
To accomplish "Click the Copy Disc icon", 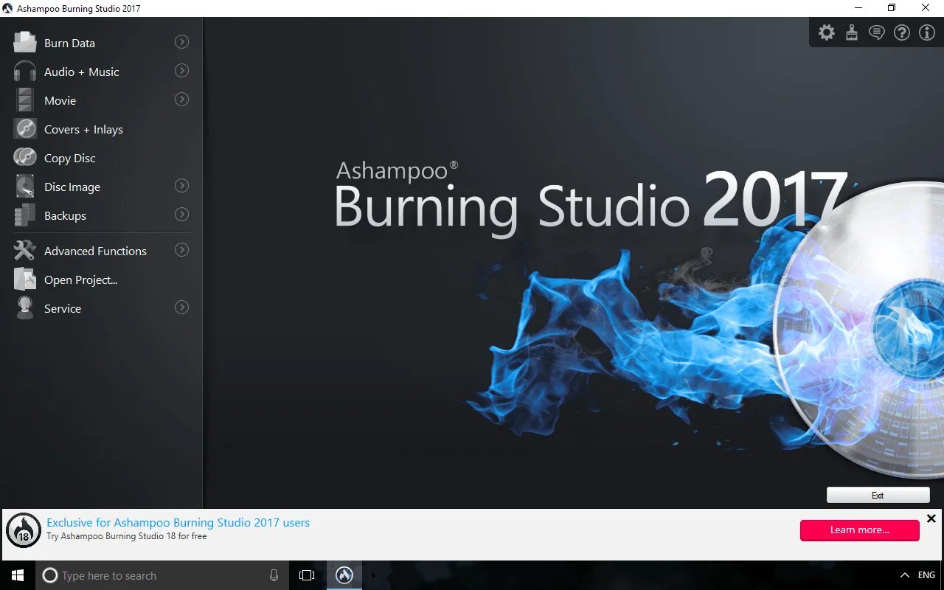I will pyautogui.click(x=25, y=157).
